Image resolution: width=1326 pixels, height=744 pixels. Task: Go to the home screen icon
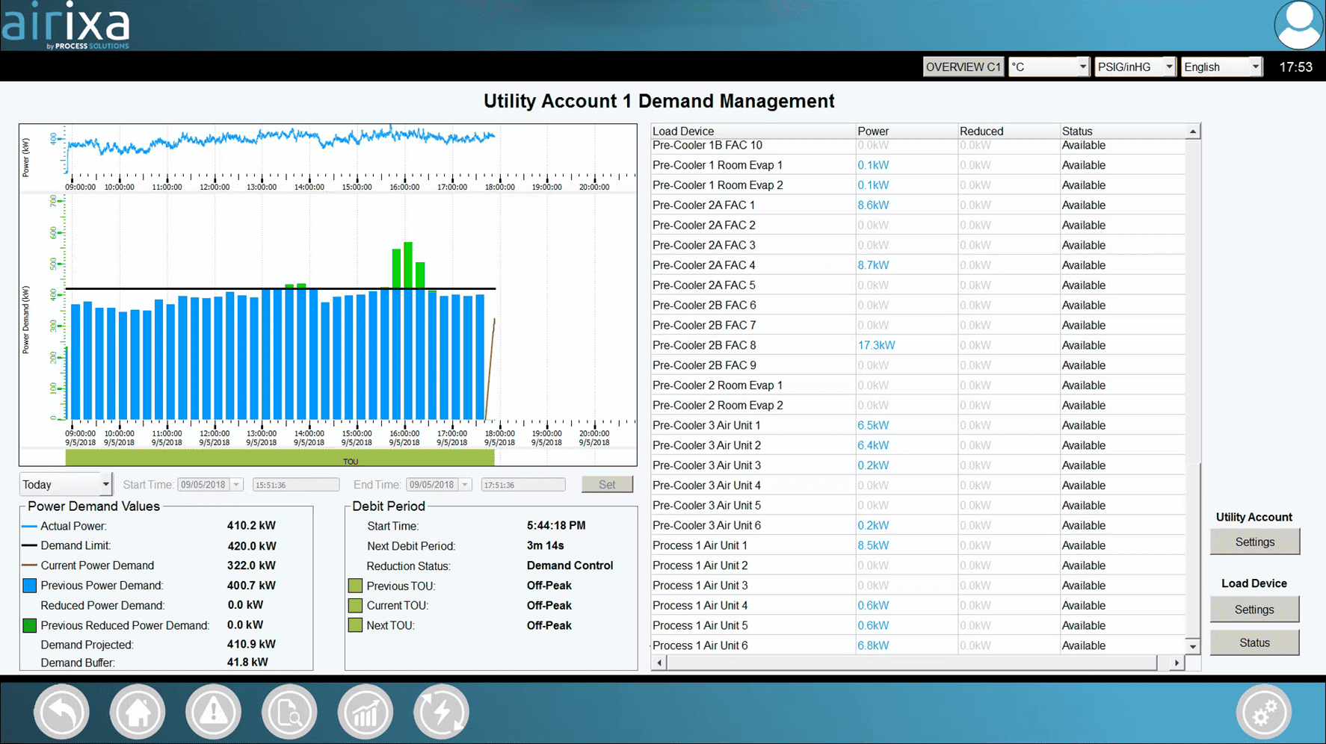tap(138, 712)
